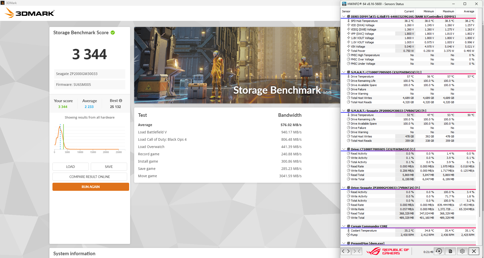Click Storage Benchmark banner image
This screenshot has height=258, width=484.
(237, 65)
